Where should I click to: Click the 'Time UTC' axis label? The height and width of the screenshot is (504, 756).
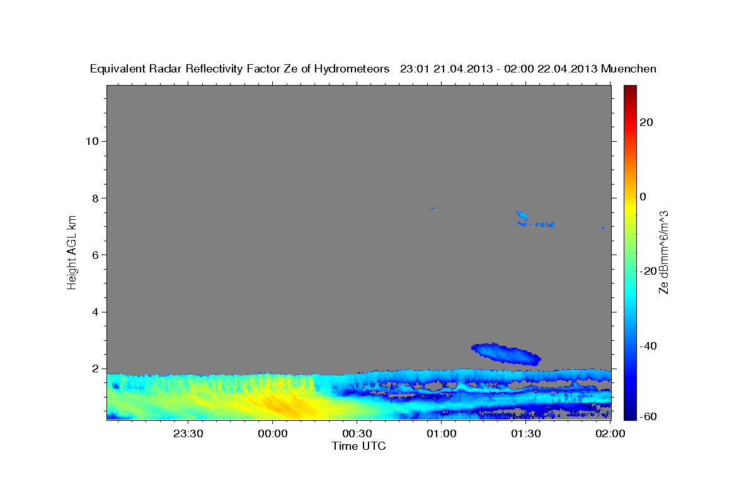click(x=358, y=446)
